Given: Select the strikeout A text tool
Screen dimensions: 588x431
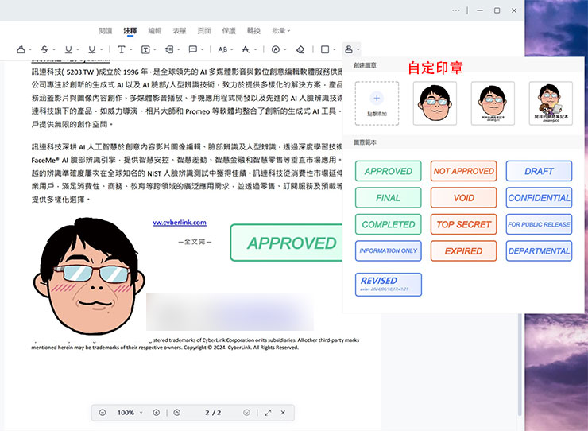Looking at the screenshot, I should tap(246, 49).
